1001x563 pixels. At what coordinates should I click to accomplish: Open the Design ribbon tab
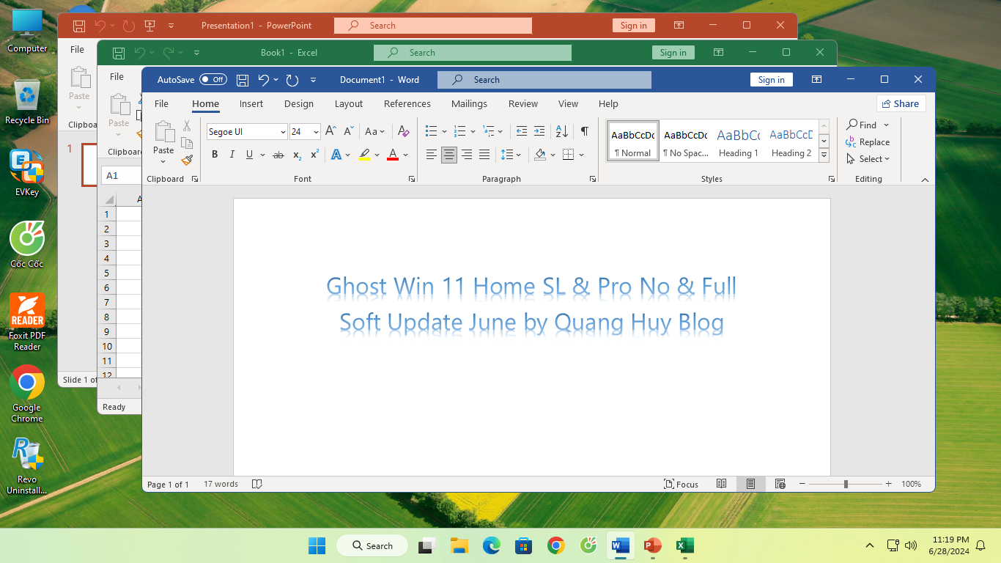[x=299, y=103]
